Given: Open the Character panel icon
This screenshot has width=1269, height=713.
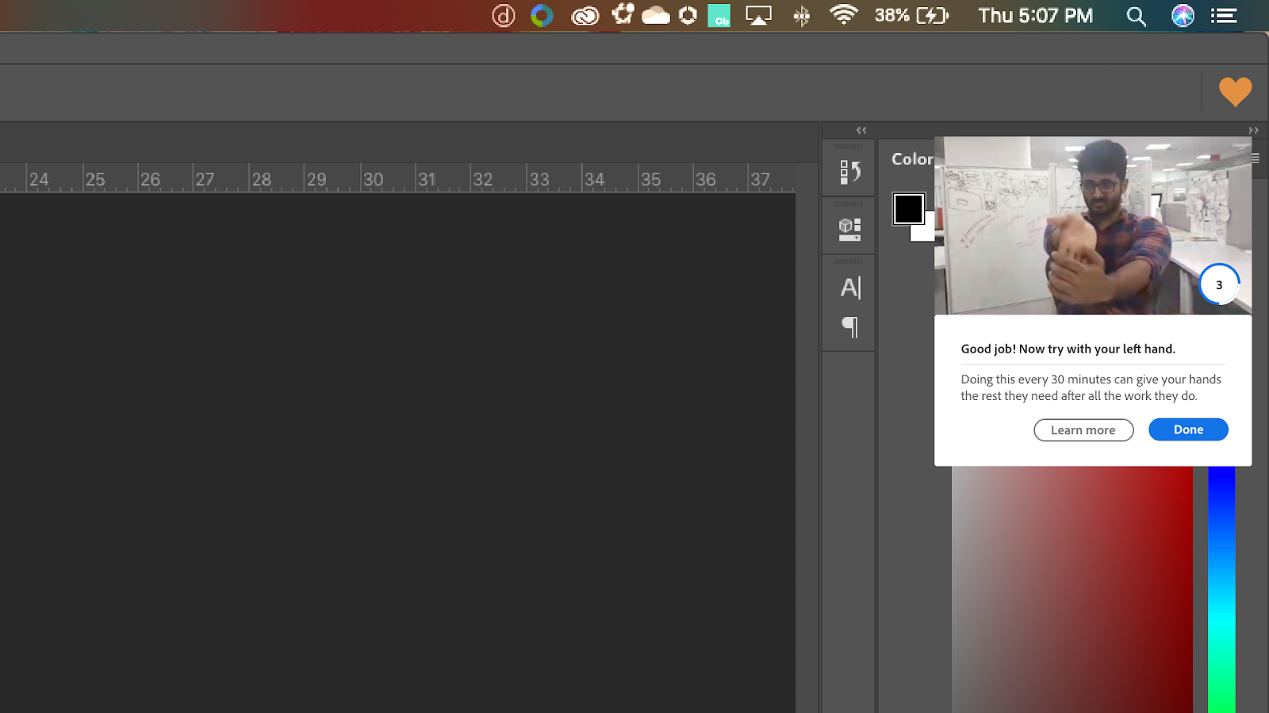Looking at the screenshot, I should 849,288.
